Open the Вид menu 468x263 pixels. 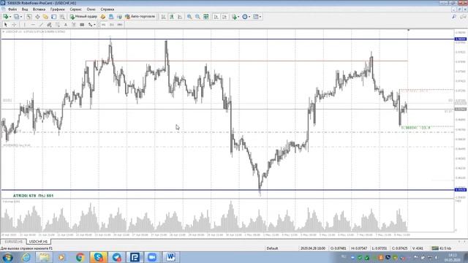coord(25,9)
